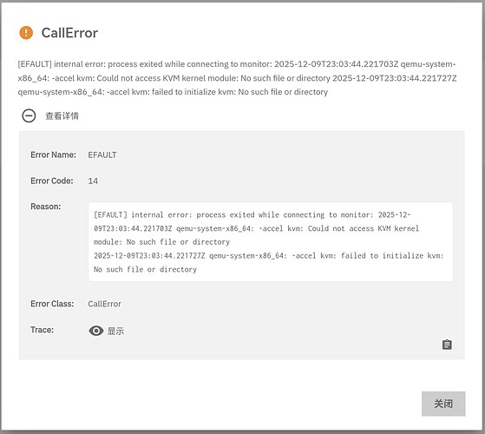Image resolution: width=485 pixels, height=434 pixels.
Task: Click inside the white Reason text box
Action: pos(271,242)
